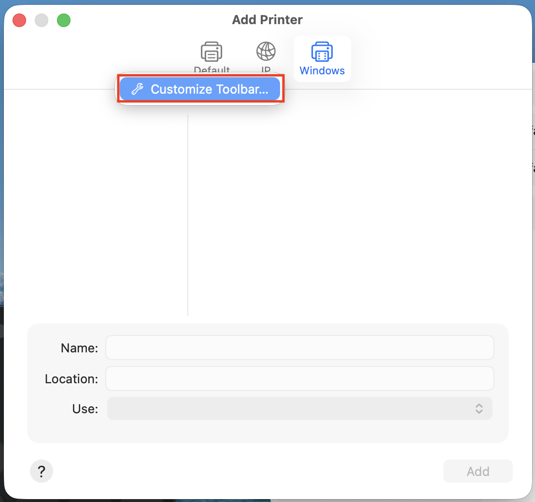Click the gray minimize window button
The image size is (535, 502).
[x=42, y=20]
